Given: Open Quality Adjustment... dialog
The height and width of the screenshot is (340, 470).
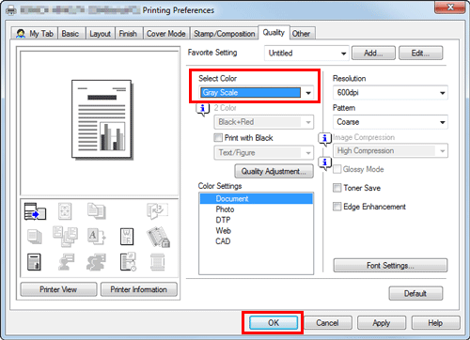Looking at the screenshot, I should pyautogui.click(x=274, y=171).
